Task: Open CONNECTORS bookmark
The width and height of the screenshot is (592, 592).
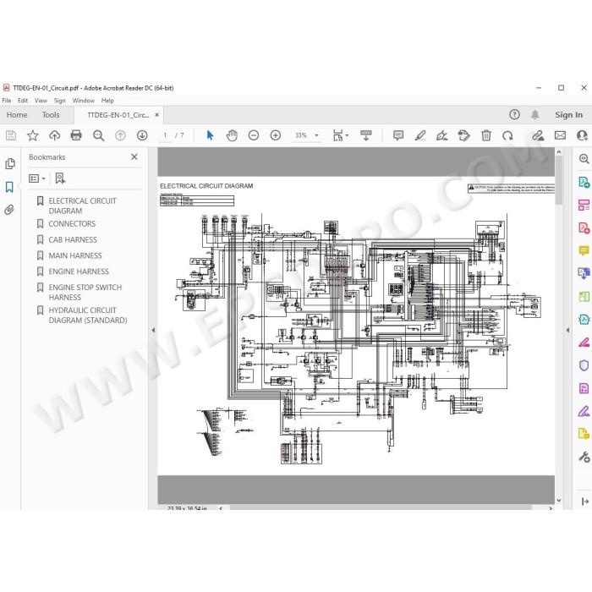Action: [72, 224]
